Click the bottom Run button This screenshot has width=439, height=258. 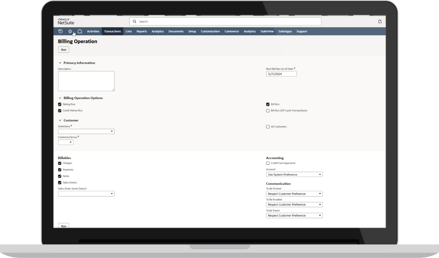[x=64, y=226]
